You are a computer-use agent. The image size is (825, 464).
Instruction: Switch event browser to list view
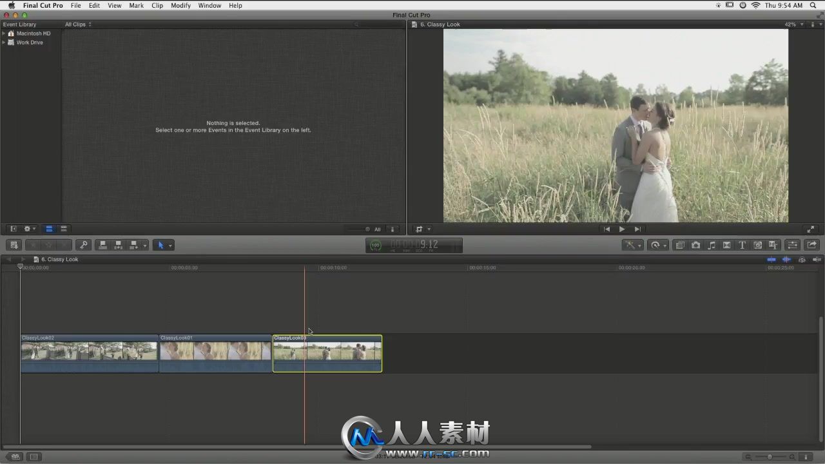(63, 229)
